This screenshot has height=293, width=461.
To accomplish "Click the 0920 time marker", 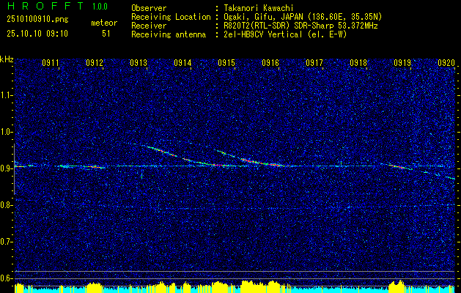I will [x=446, y=64].
